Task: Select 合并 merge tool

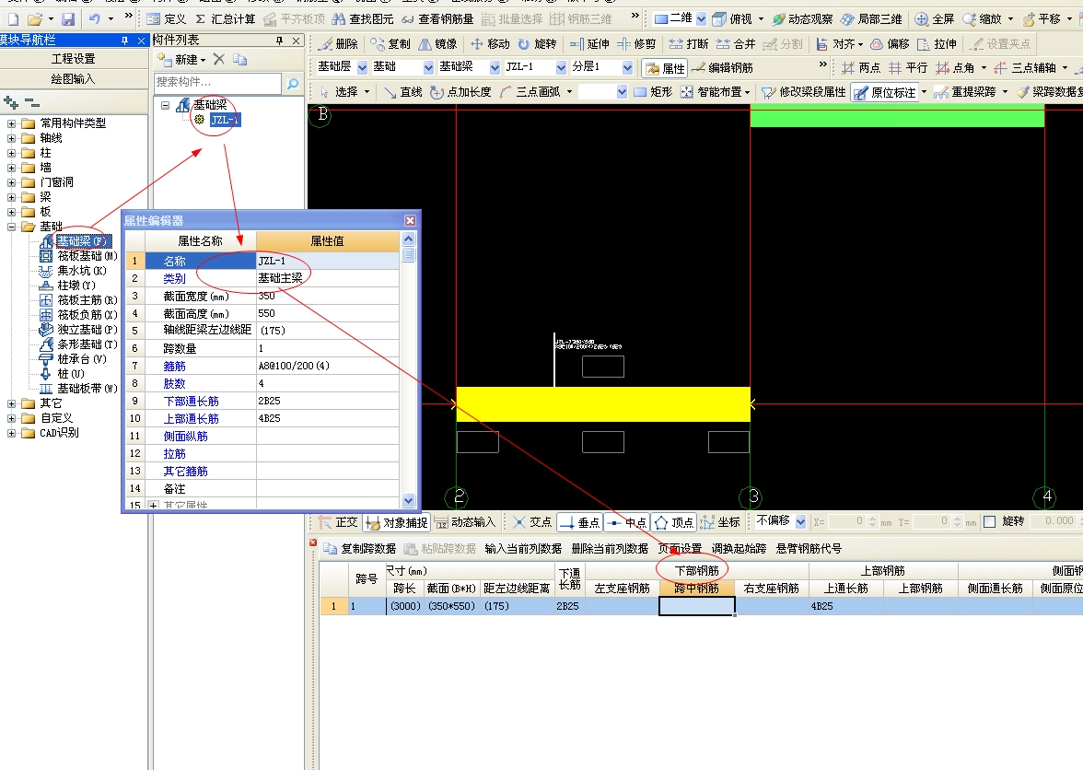Action: (x=736, y=44)
